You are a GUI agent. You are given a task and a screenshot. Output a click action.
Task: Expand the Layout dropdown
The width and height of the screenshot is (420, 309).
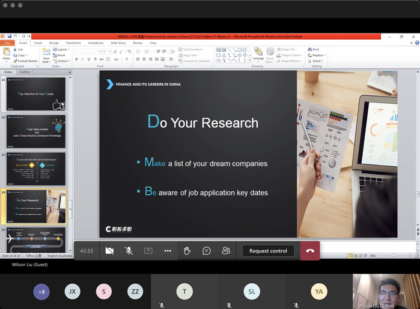coord(63,49)
